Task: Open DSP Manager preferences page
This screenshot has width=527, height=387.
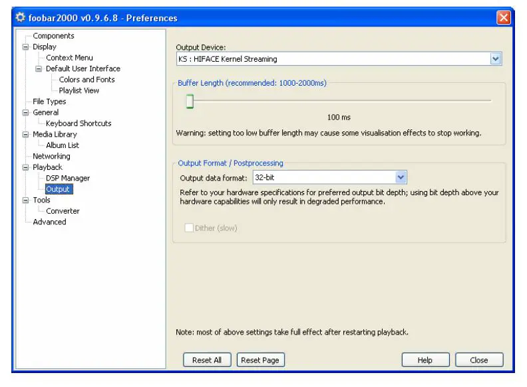Action: [x=68, y=178]
